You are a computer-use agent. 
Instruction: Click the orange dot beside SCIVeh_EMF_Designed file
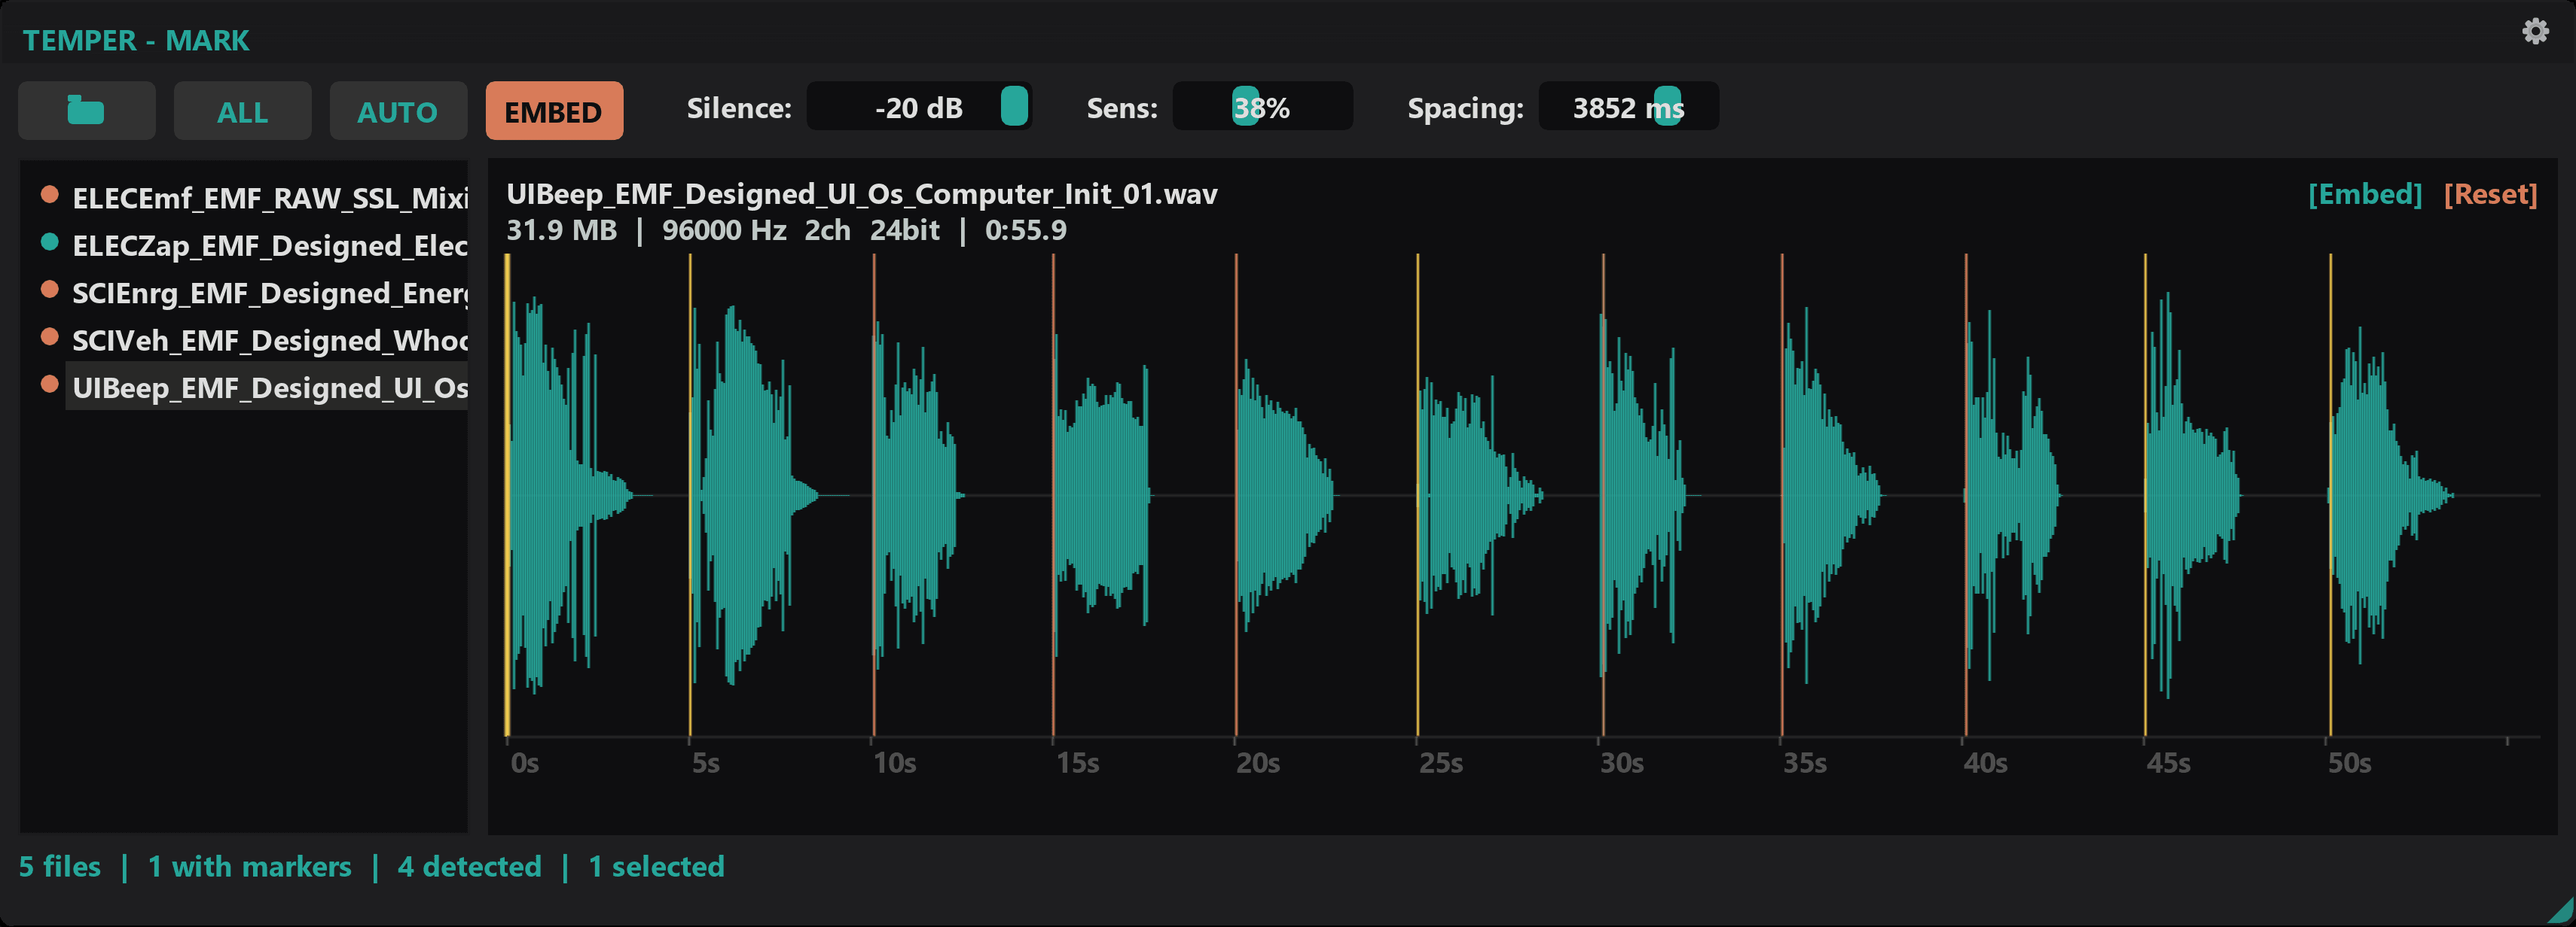[49, 339]
